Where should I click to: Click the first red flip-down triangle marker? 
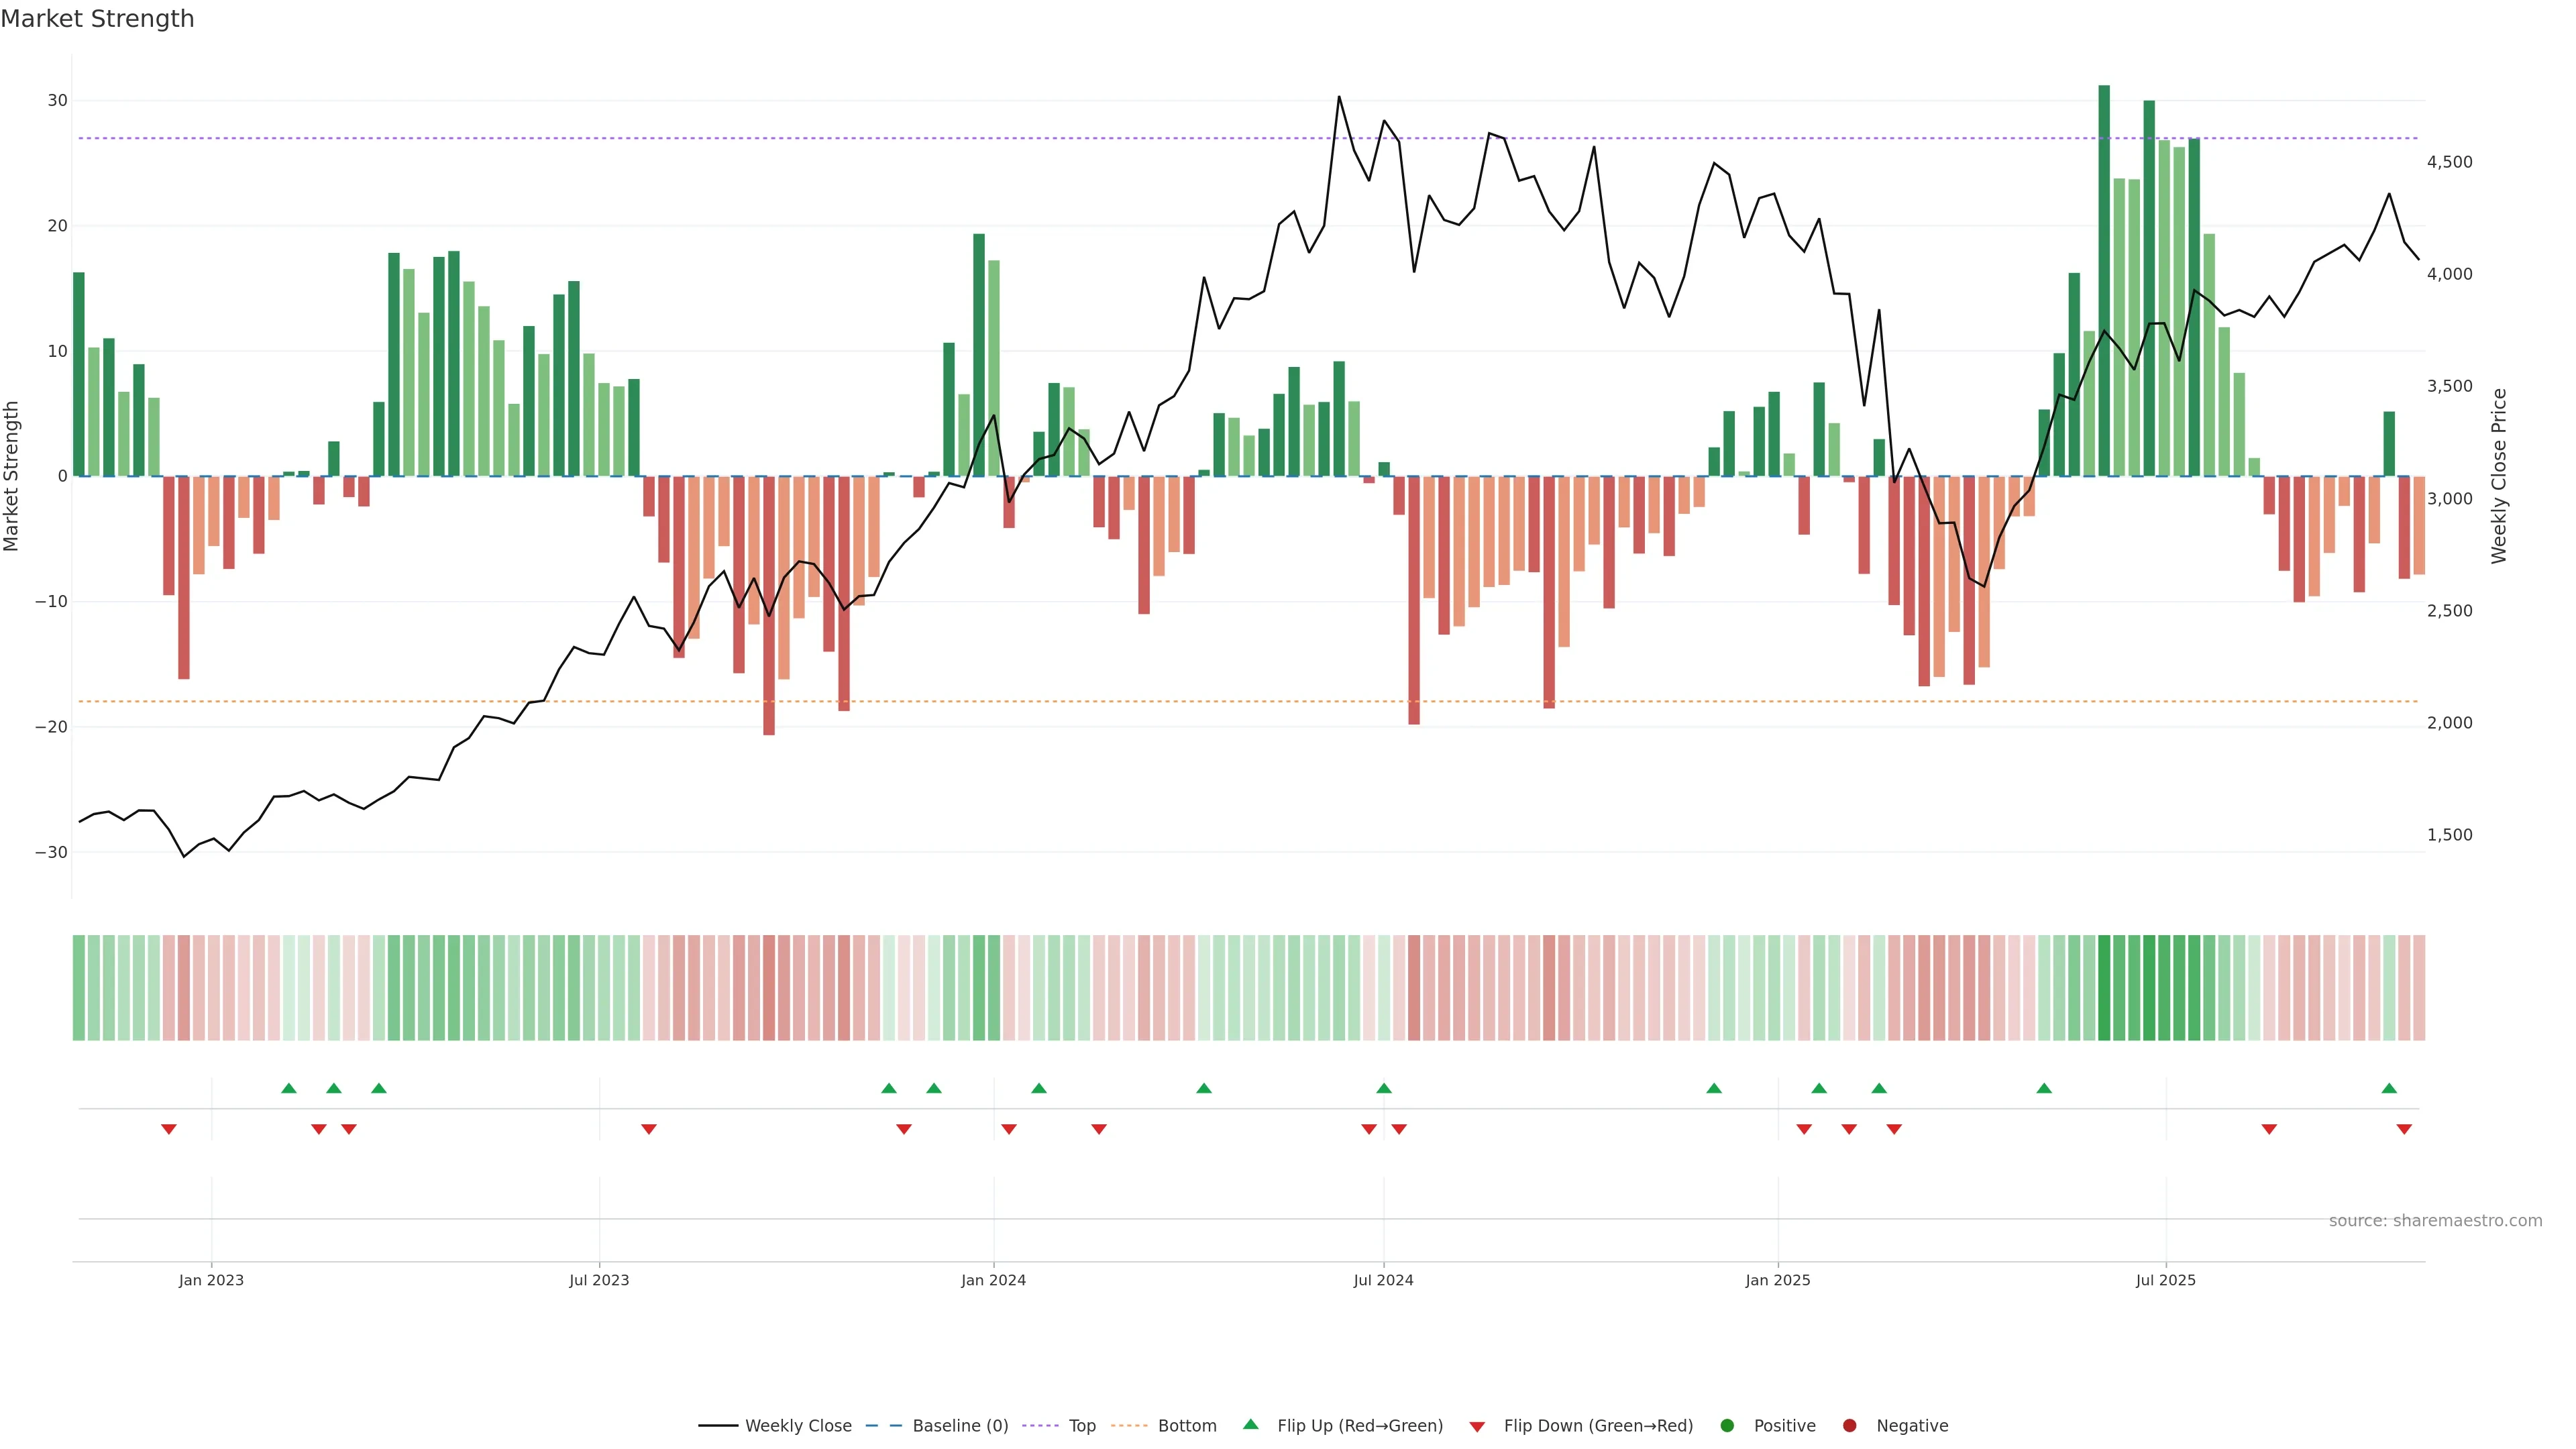coord(169,1129)
